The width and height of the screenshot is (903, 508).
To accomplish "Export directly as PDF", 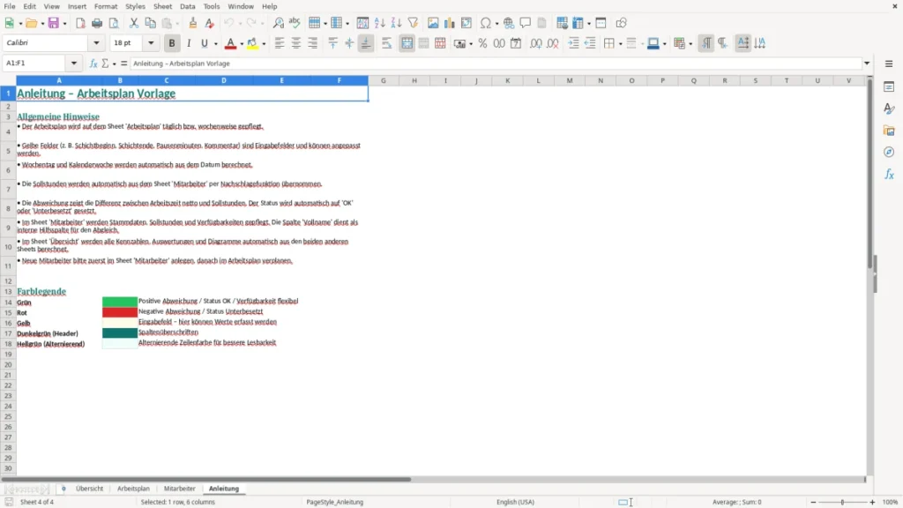I will coord(80,23).
